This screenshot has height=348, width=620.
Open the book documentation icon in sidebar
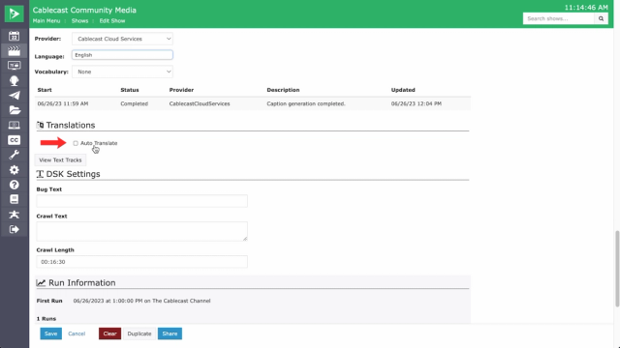15,199
